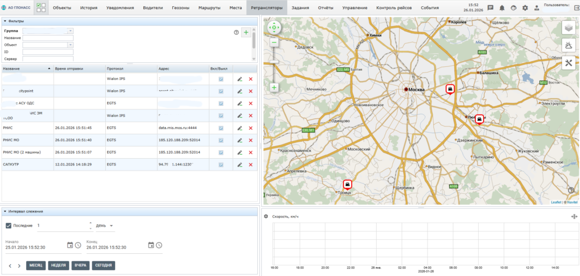
Task: Disable the САПКУТР retransmitter checkbox
Action: [221, 164]
